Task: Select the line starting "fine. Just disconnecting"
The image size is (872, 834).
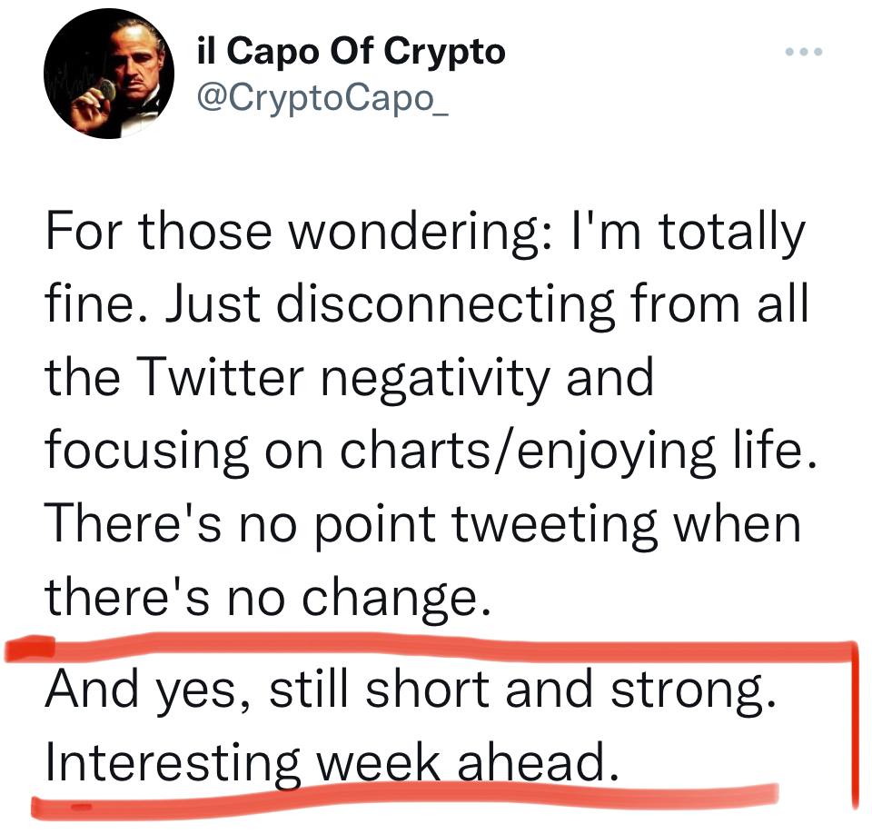Action: point(426,304)
